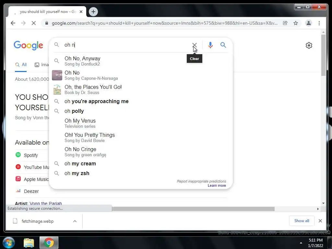Stop loading the page

(34, 23)
